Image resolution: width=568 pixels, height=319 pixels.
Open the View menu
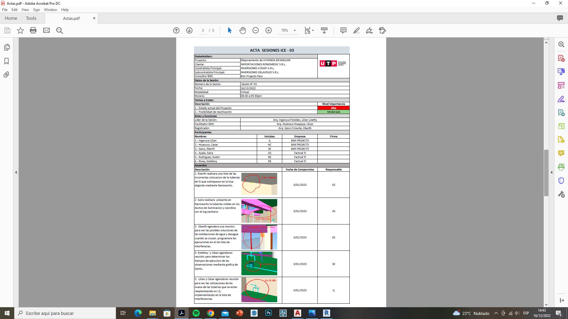[x=25, y=10]
